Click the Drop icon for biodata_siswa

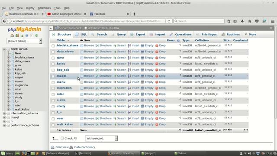click(157, 45)
